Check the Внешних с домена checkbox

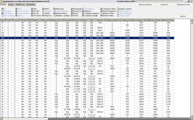click(x=54, y=15)
